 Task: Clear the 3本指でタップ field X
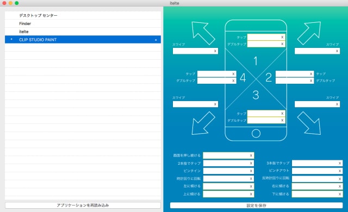[339, 163]
